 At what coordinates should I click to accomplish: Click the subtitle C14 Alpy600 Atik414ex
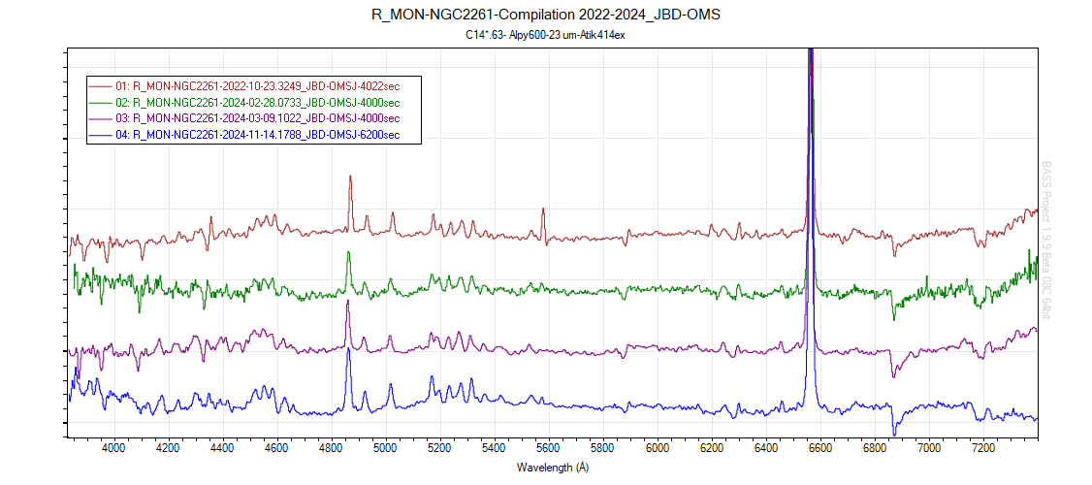(x=546, y=35)
